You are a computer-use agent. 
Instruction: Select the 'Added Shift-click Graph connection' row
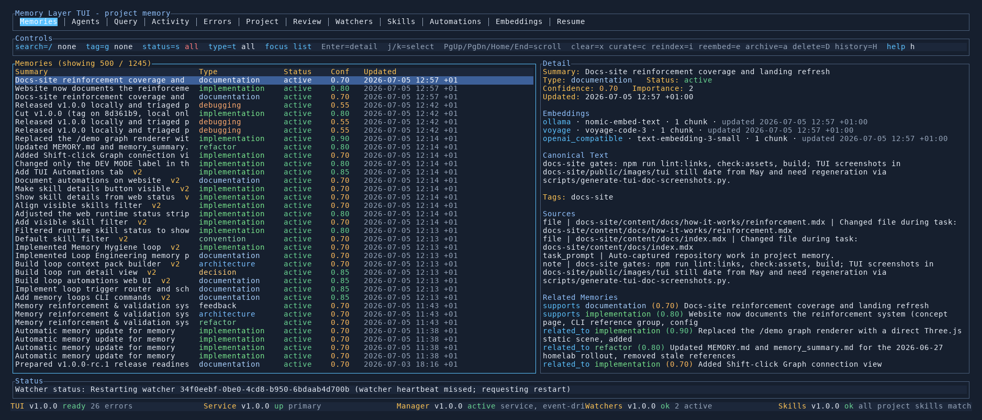click(x=274, y=155)
